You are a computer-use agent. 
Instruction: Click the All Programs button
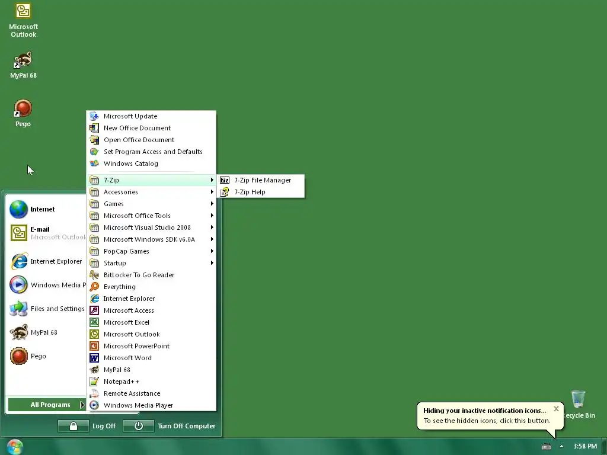tap(47, 405)
